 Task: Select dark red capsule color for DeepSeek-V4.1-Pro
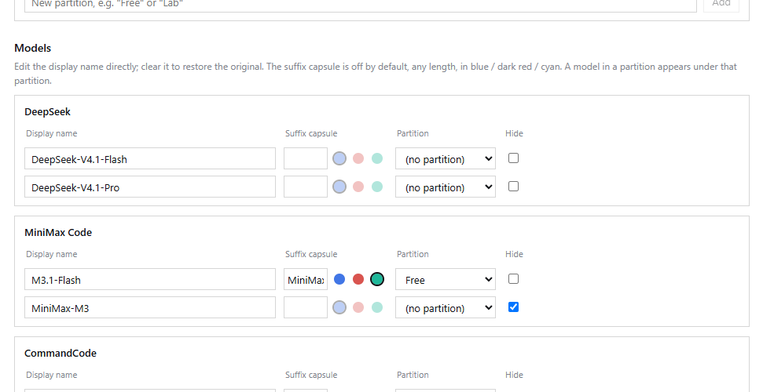[358, 187]
